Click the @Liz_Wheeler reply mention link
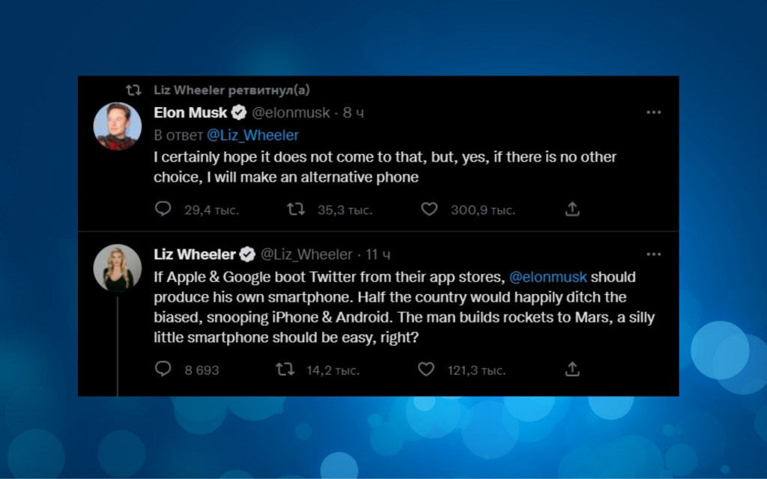Viewport: 767px width, 479px height. point(252,135)
